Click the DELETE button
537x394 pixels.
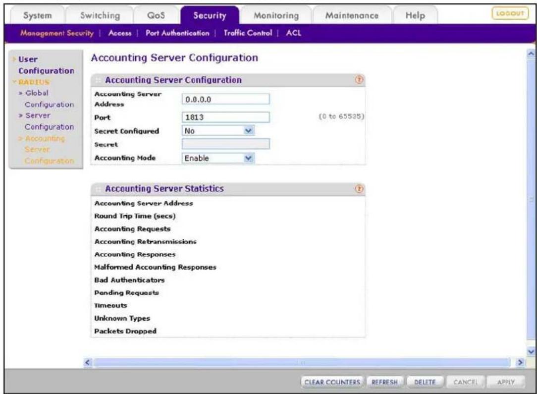425,382
